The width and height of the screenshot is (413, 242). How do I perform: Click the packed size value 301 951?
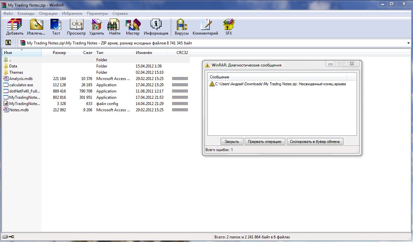click(x=86, y=97)
